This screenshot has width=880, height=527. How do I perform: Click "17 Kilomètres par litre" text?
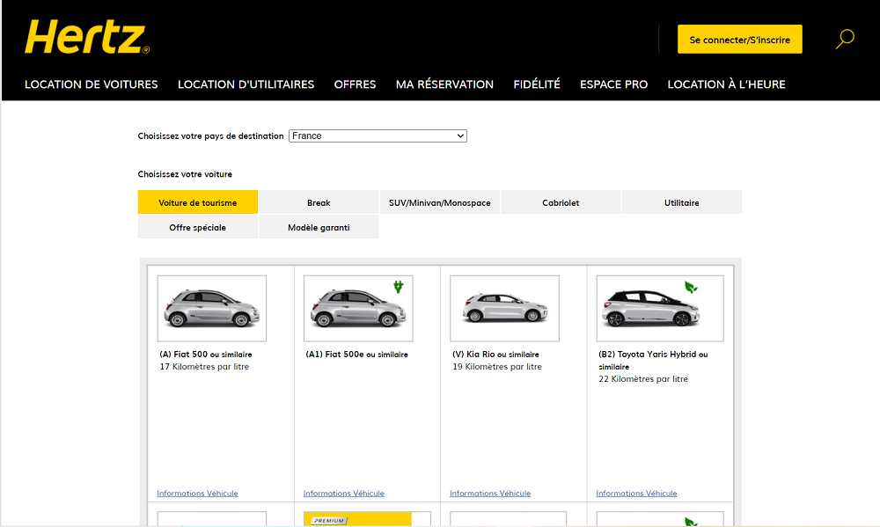(204, 367)
